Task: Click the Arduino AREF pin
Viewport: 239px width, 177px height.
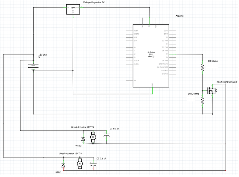Action: click(130, 37)
